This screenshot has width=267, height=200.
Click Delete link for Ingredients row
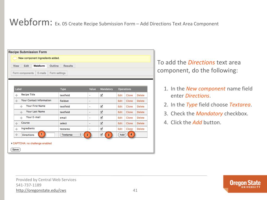coord(140,129)
